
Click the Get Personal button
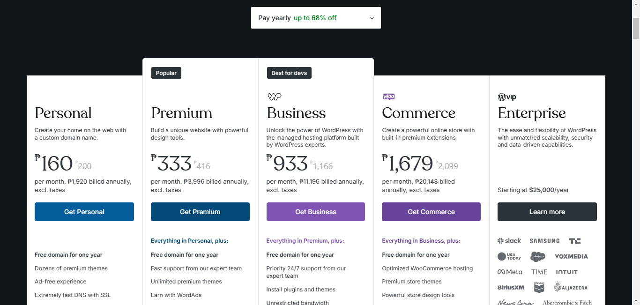84,212
